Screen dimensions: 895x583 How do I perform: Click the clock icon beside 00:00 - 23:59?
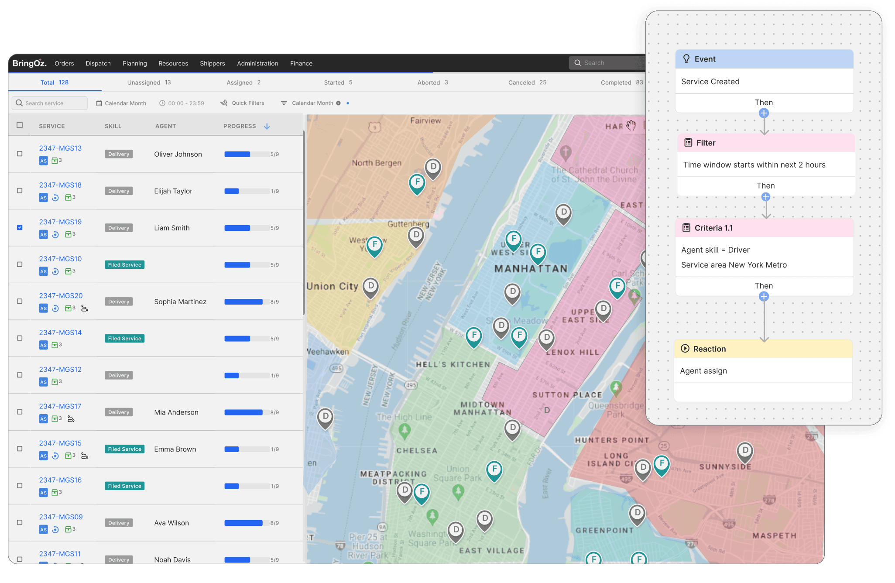coord(162,103)
